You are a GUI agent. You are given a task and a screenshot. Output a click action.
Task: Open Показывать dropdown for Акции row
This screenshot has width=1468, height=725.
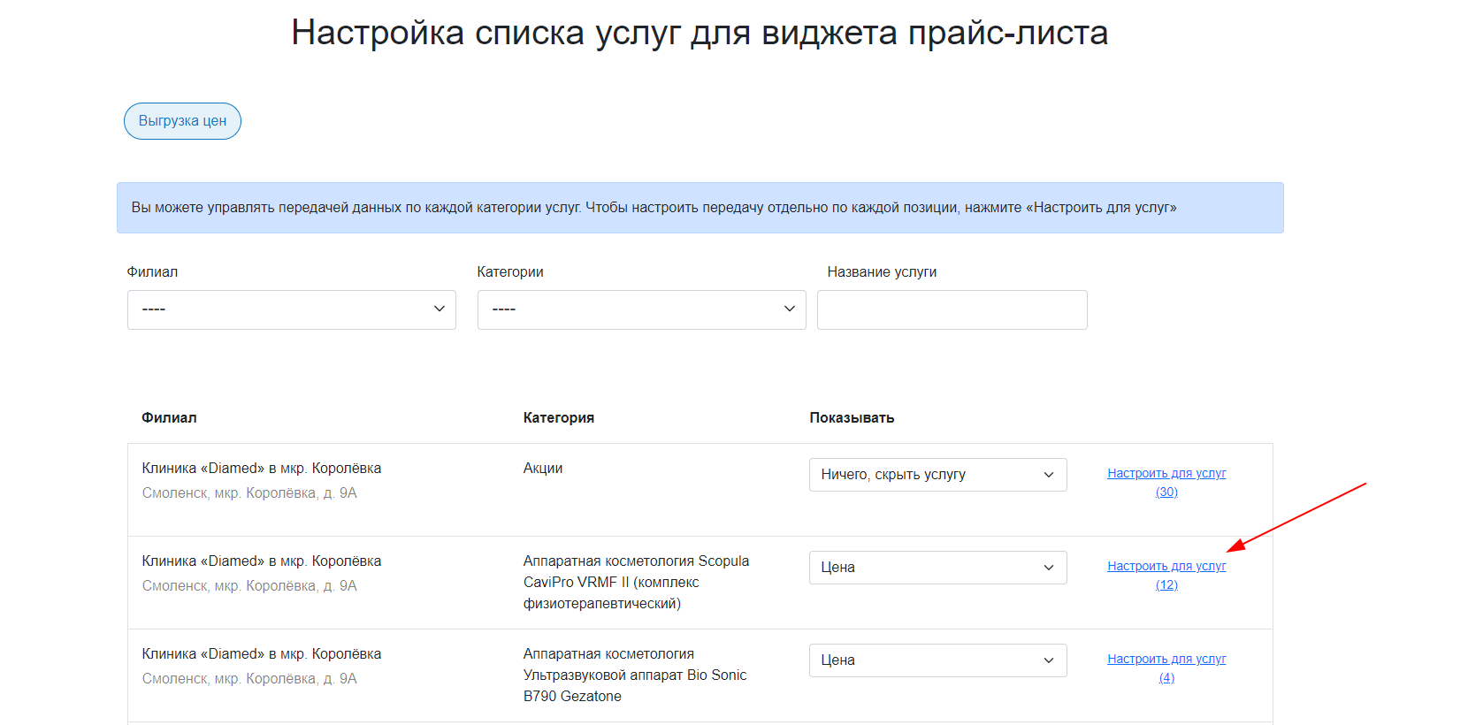point(938,475)
